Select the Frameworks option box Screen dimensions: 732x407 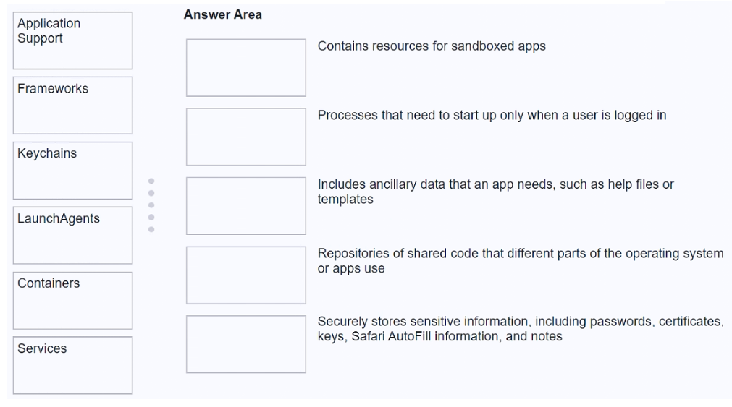click(72, 106)
